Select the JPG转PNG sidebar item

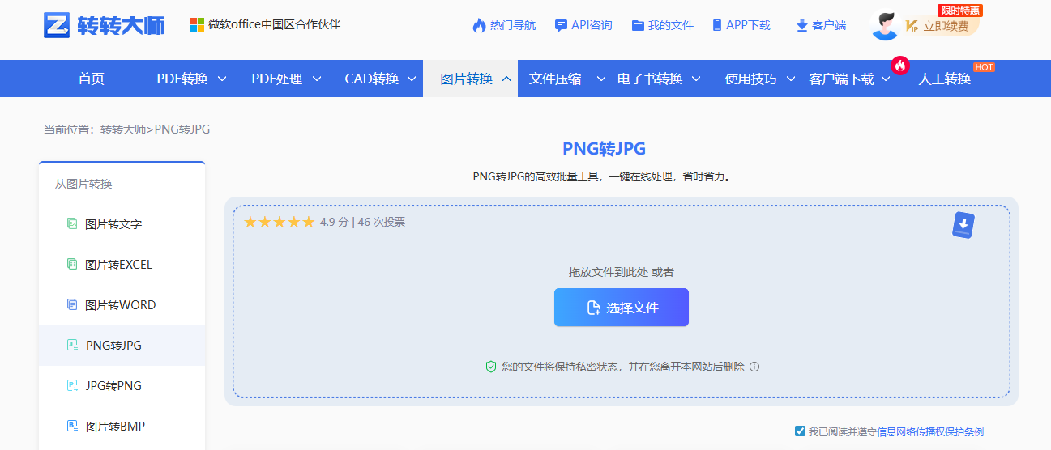pyautogui.click(x=122, y=386)
